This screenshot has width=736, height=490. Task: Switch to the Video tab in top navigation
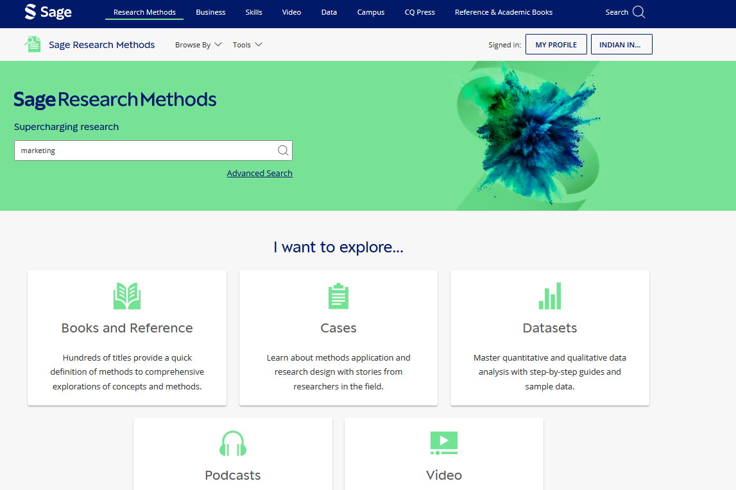291,12
